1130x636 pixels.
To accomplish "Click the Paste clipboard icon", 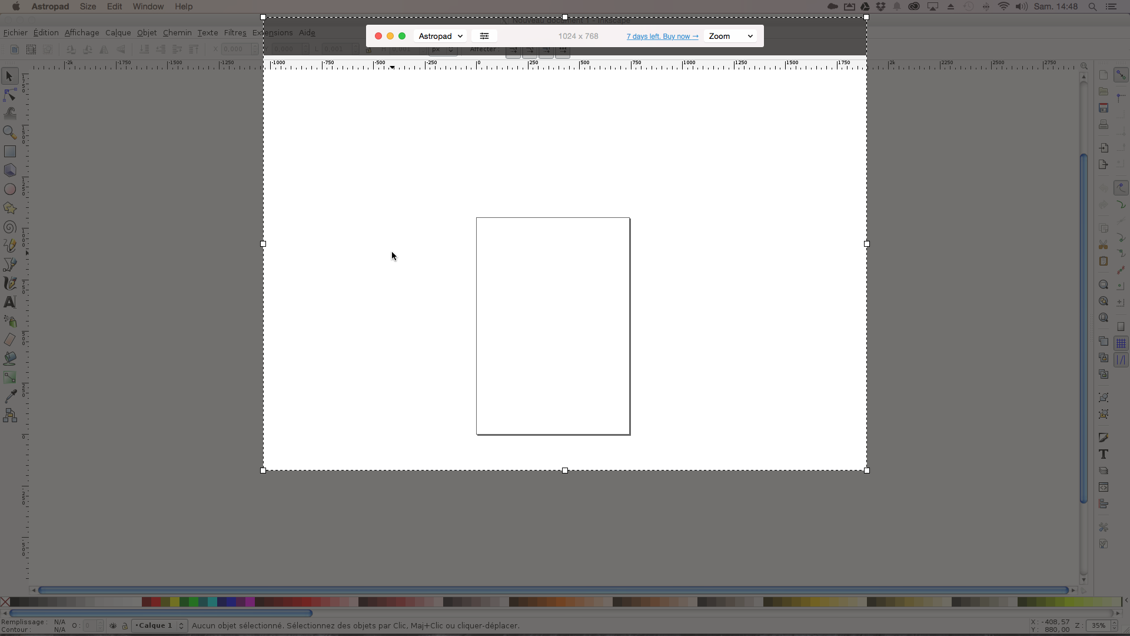I will tap(1104, 261).
